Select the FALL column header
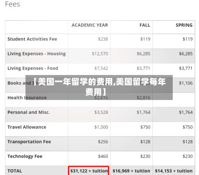 tap(145, 25)
